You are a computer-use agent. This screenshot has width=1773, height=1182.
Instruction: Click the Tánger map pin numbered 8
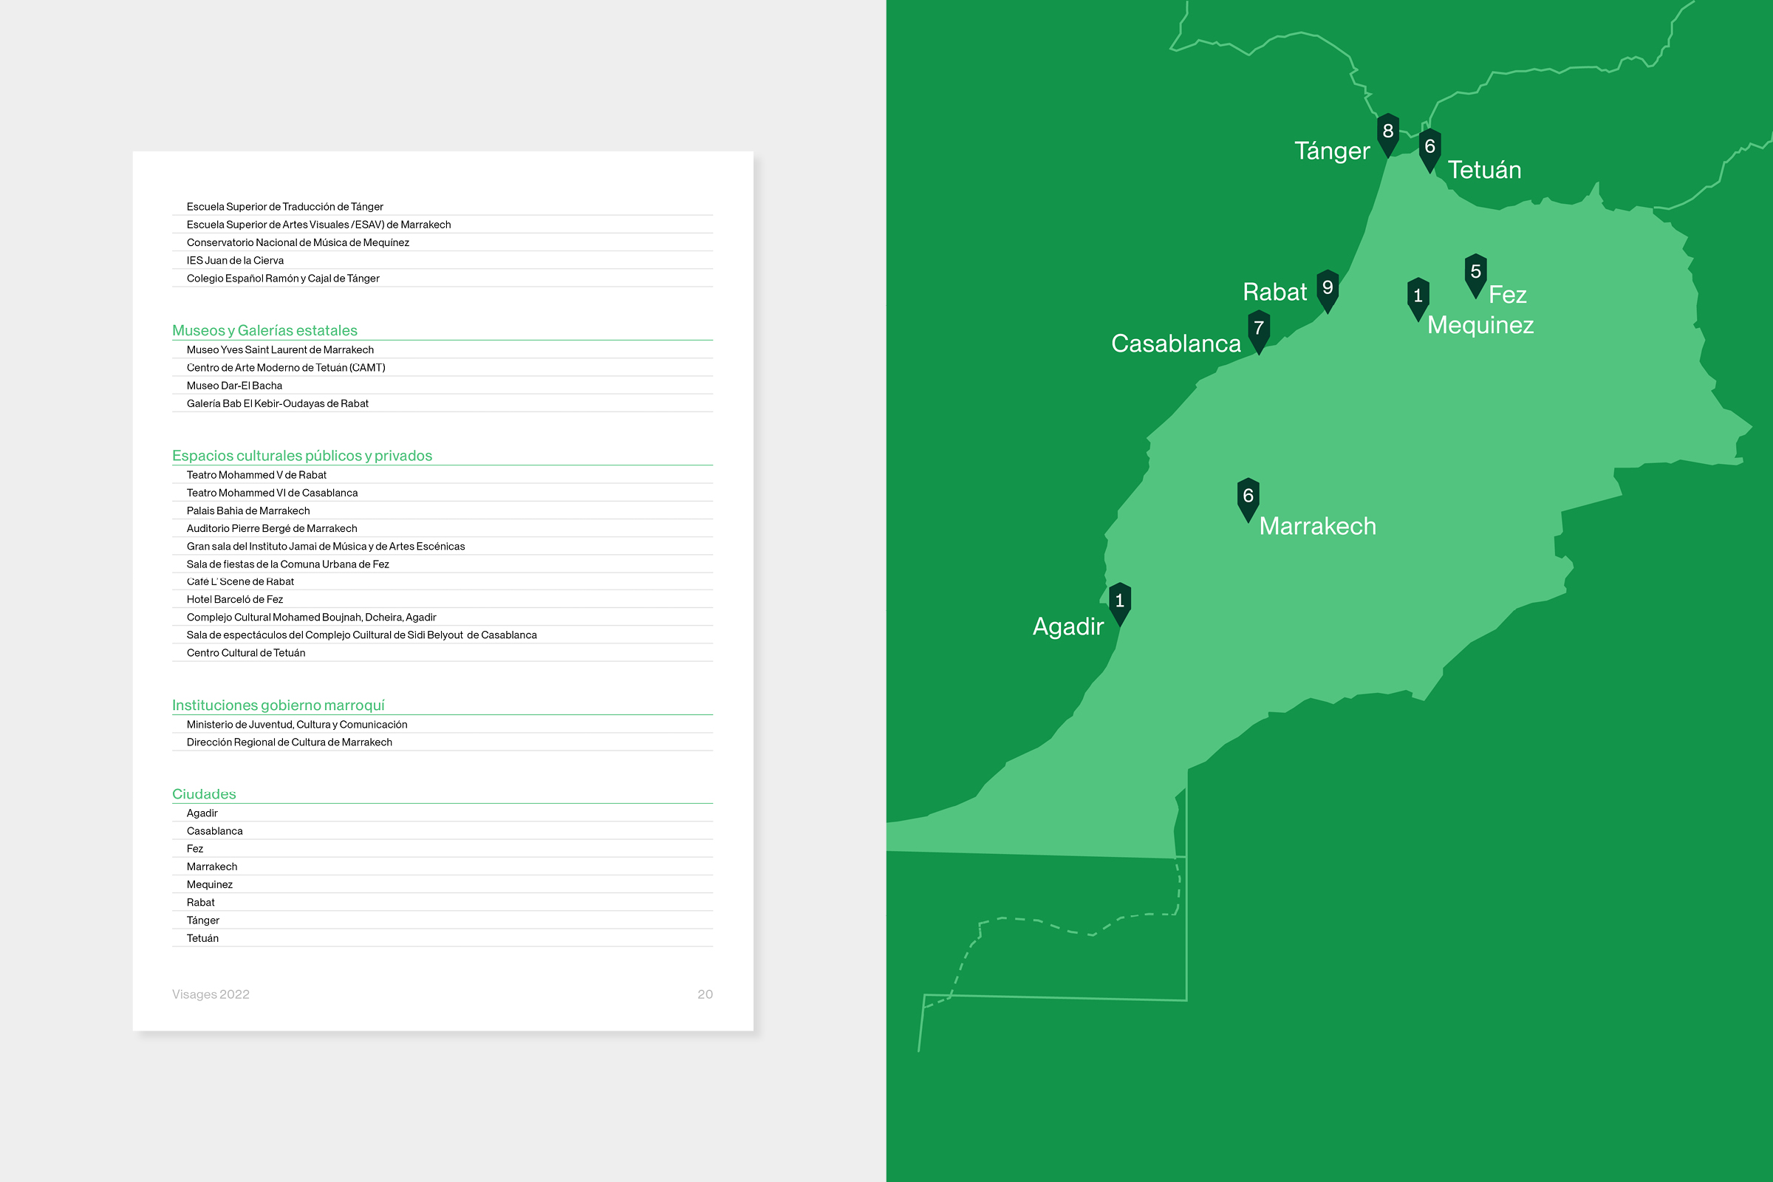[1388, 133]
